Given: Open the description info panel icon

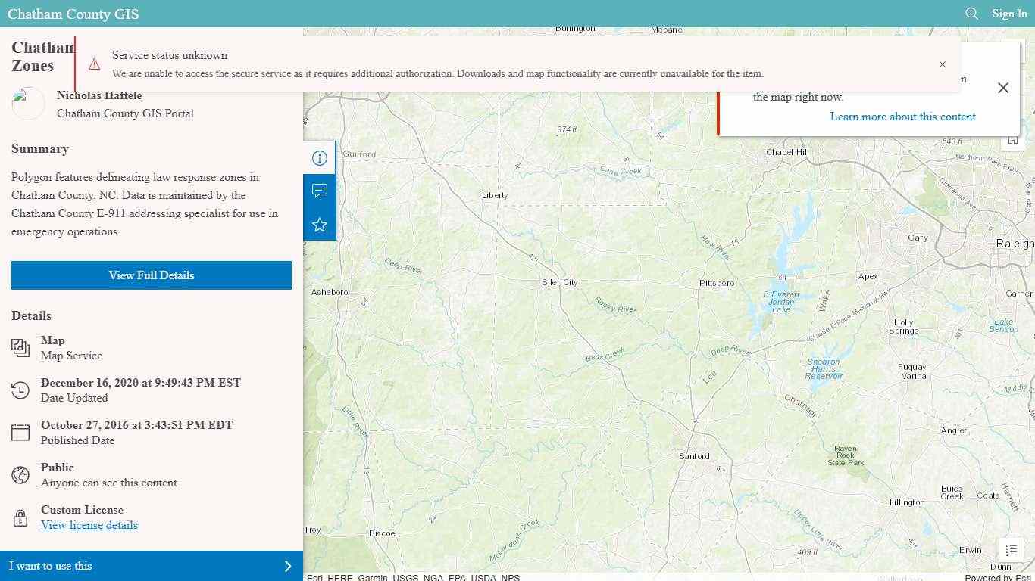Looking at the screenshot, I should click(319, 157).
